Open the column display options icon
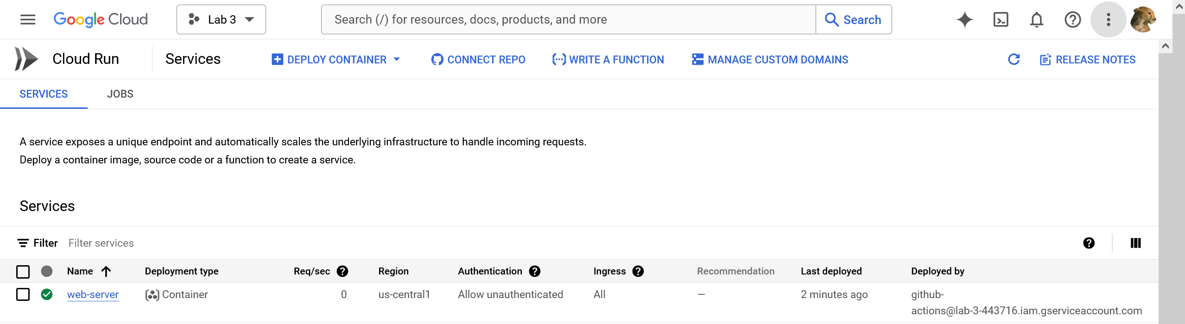The height and width of the screenshot is (324, 1185). coord(1136,243)
